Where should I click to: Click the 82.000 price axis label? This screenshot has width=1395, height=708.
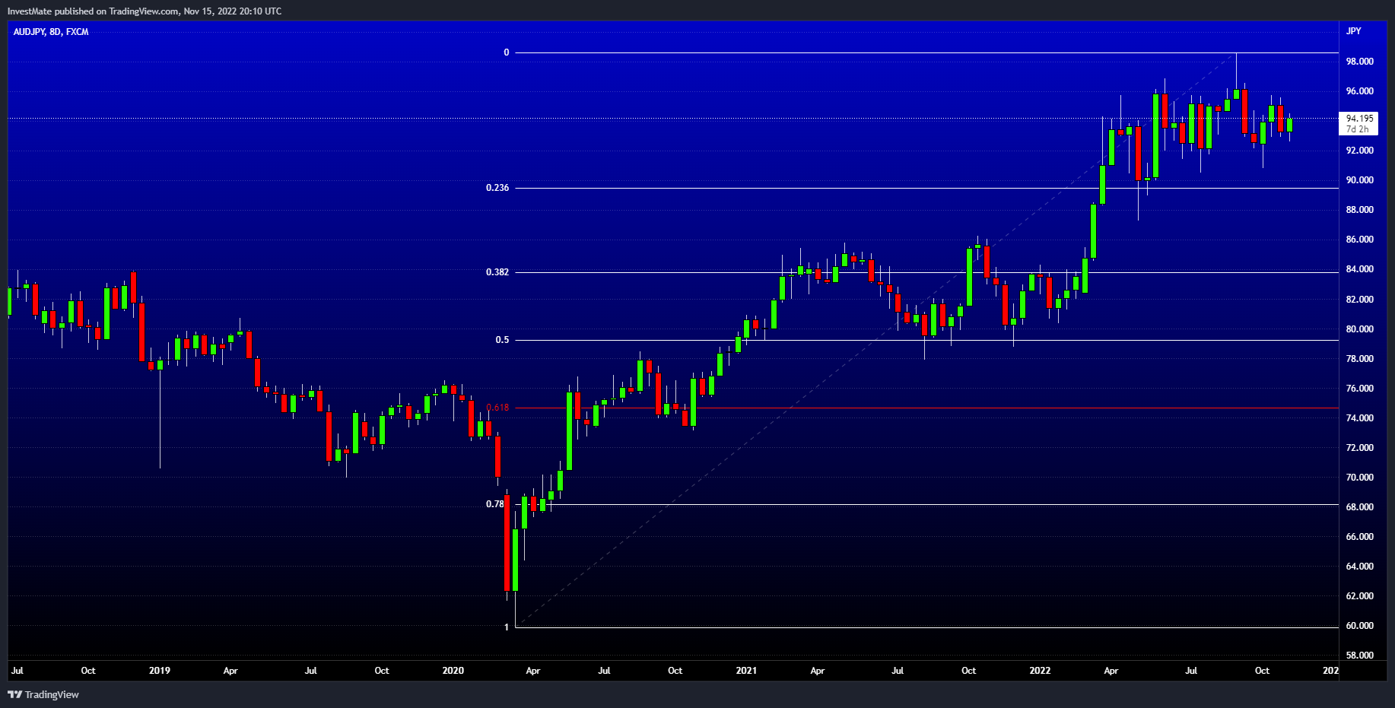pos(1359,300)
